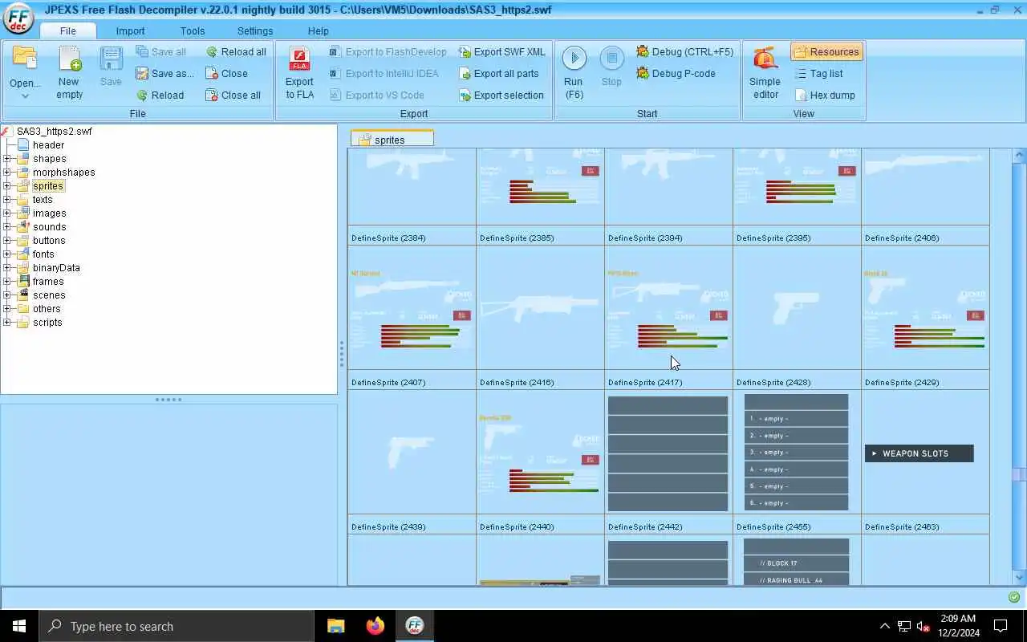Viewport: 1027px width, 642px height.
Task: Switch to Hex dump view
Action: pyautogui.click(x=825, y=95)
